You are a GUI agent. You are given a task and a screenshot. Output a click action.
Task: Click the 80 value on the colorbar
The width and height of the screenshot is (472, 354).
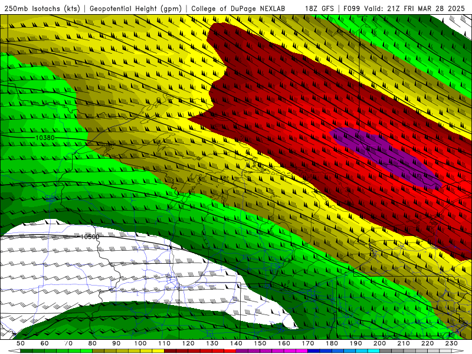pyautogui.click(x=93, y=343)
